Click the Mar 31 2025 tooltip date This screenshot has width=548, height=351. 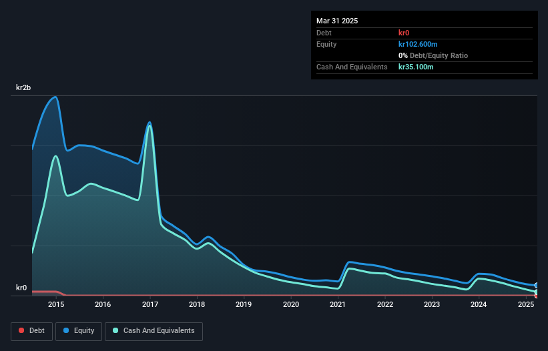[x=337, y=21]
